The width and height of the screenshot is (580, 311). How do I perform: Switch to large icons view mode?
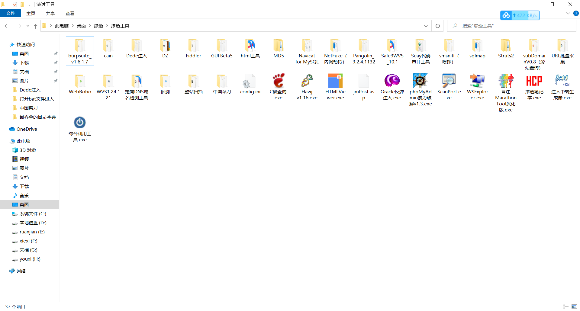[574, 306]
